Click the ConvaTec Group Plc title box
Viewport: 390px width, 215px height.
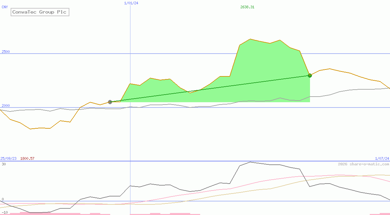40,12
